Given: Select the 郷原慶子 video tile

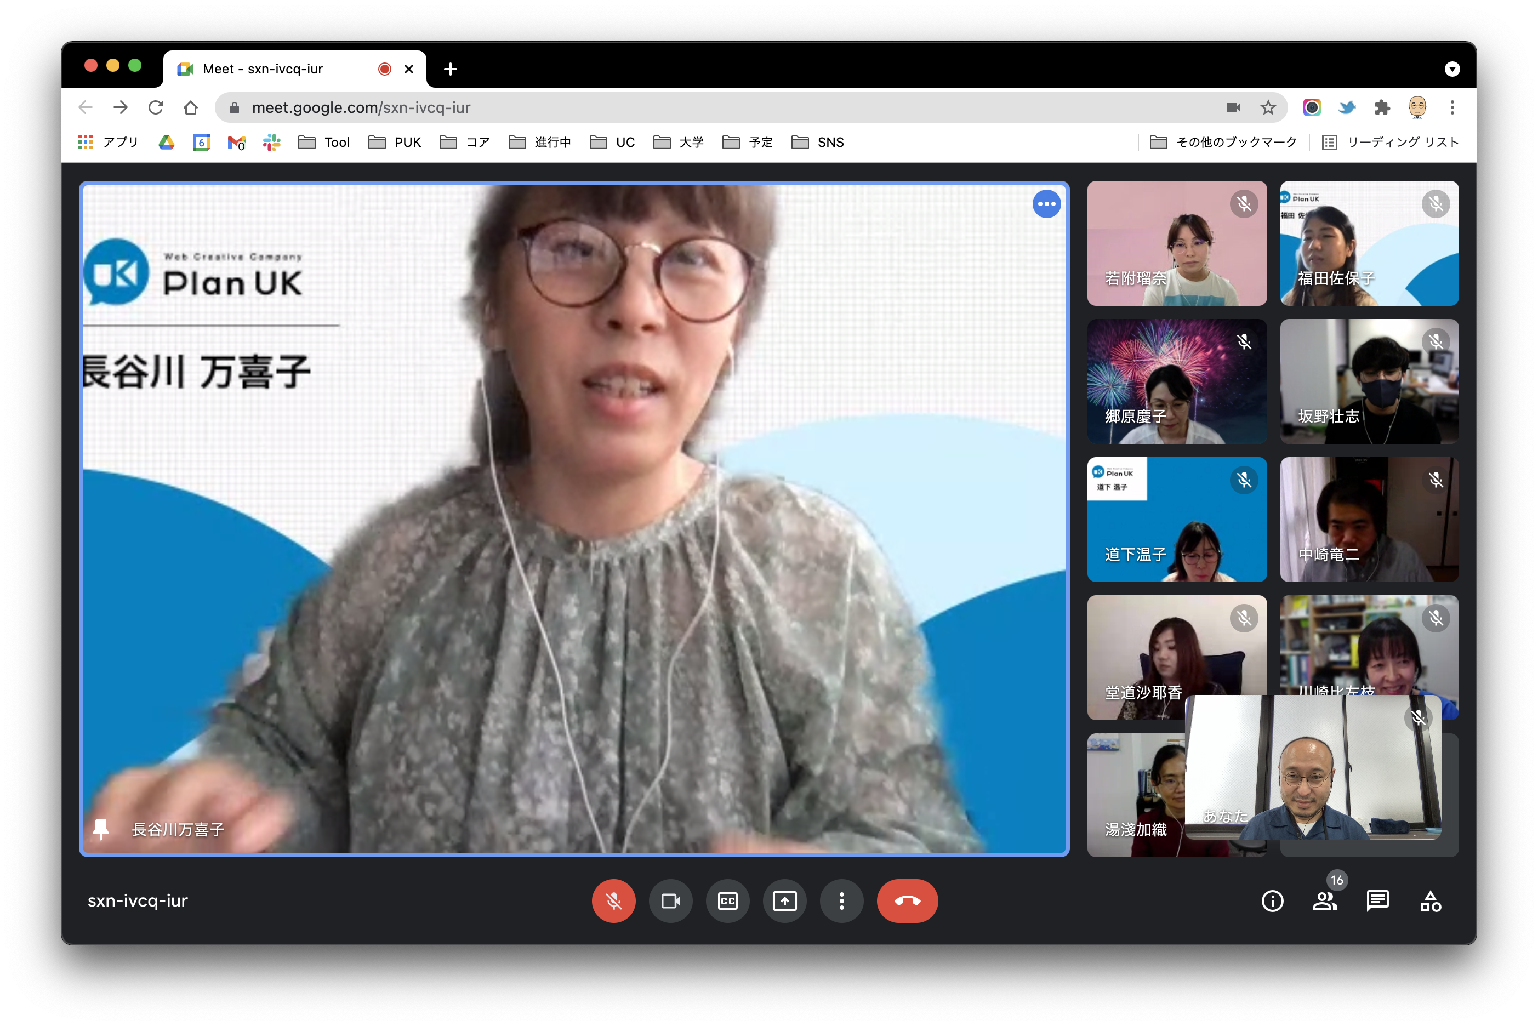Looking at the screenshot, I should point(1176,381).
